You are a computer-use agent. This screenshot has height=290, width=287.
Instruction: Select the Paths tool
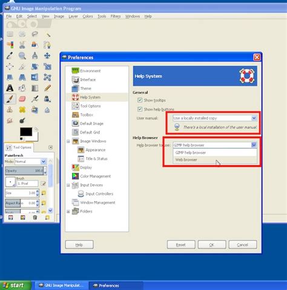coord(47,45)
